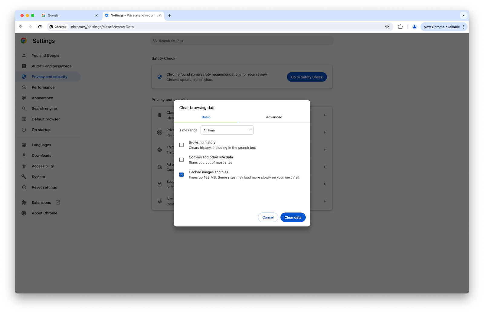
Task: Open the browser profile avatar icon
Action: pyautogui.click(x=414, y=27)
